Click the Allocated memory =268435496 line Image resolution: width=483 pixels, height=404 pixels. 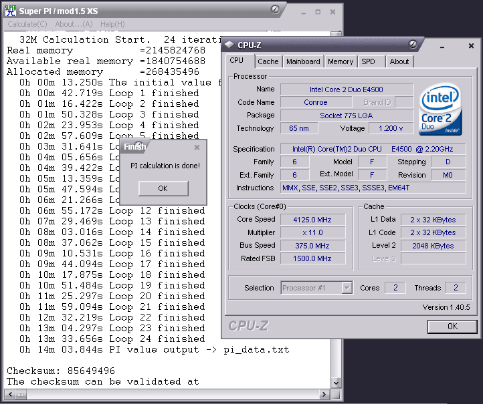(103, 71)
